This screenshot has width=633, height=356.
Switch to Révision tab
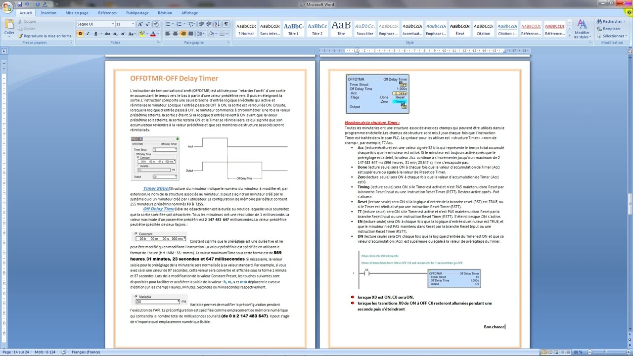pos(165,13)
